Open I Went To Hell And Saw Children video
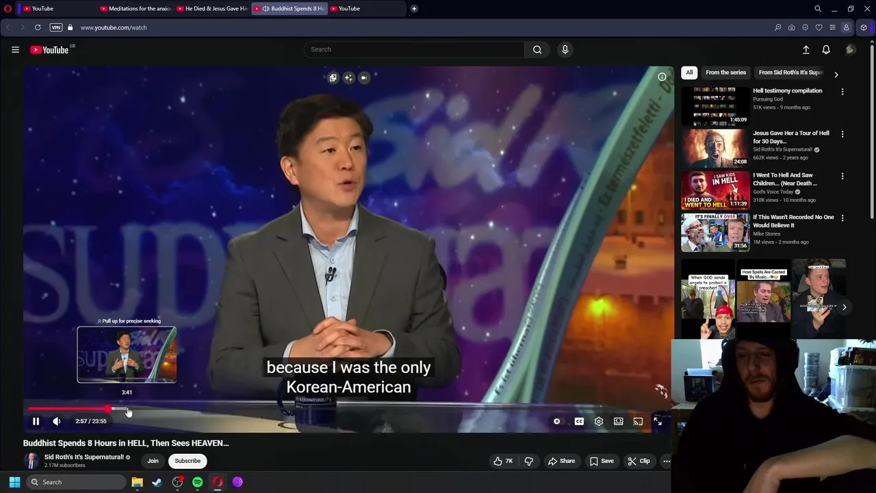Image resolution: width=876 pixels, height=493 pixels. (714, 190)
